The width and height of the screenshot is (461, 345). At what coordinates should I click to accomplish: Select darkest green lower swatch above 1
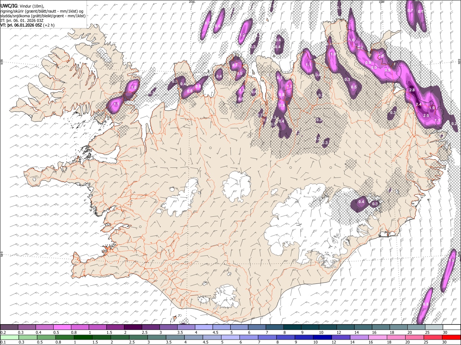(83, 337)
